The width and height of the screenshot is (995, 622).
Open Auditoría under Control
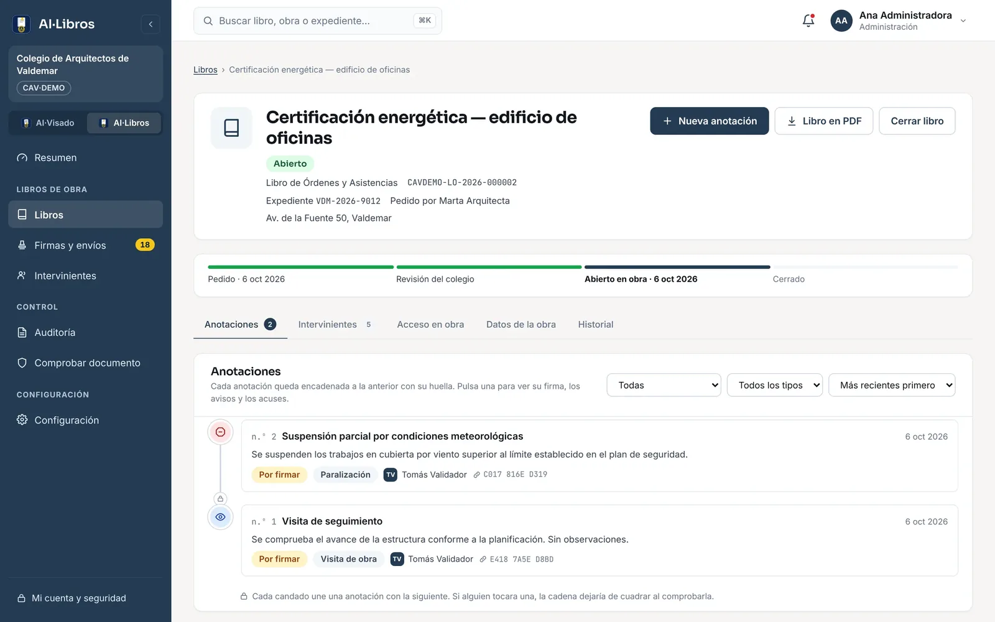coord(86,333)
